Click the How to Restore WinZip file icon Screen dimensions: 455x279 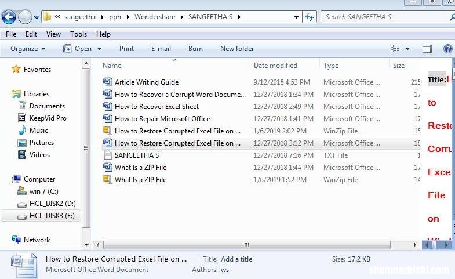point(107,131)
